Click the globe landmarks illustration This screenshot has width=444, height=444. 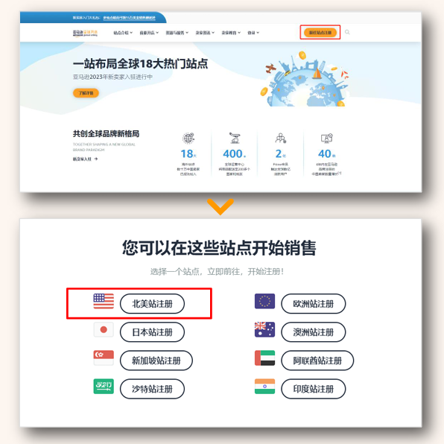click(x=305, y=79)
